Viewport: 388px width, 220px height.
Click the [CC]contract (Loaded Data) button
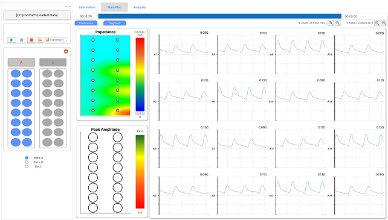(x=37, y=15)
